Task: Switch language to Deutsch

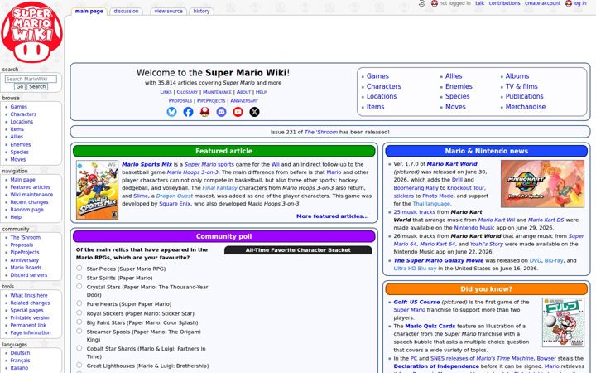Action: tap(20, 353)
